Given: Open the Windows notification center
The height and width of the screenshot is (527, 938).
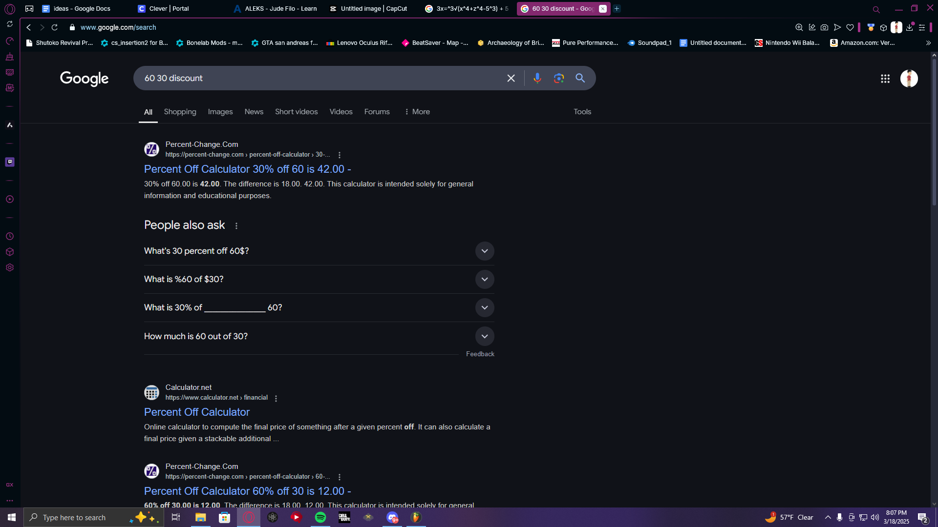Looking at the screenshot, I should tap(923, 518).
